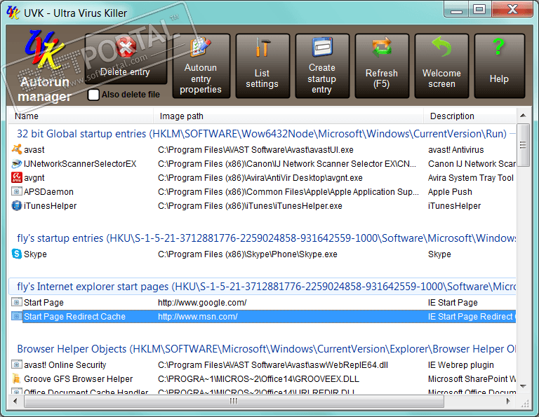This screenshot has width=539, height=417.
Task: Select 32 bit Global startup entries group
Action: pyautogui.click(x=262, y=134)
